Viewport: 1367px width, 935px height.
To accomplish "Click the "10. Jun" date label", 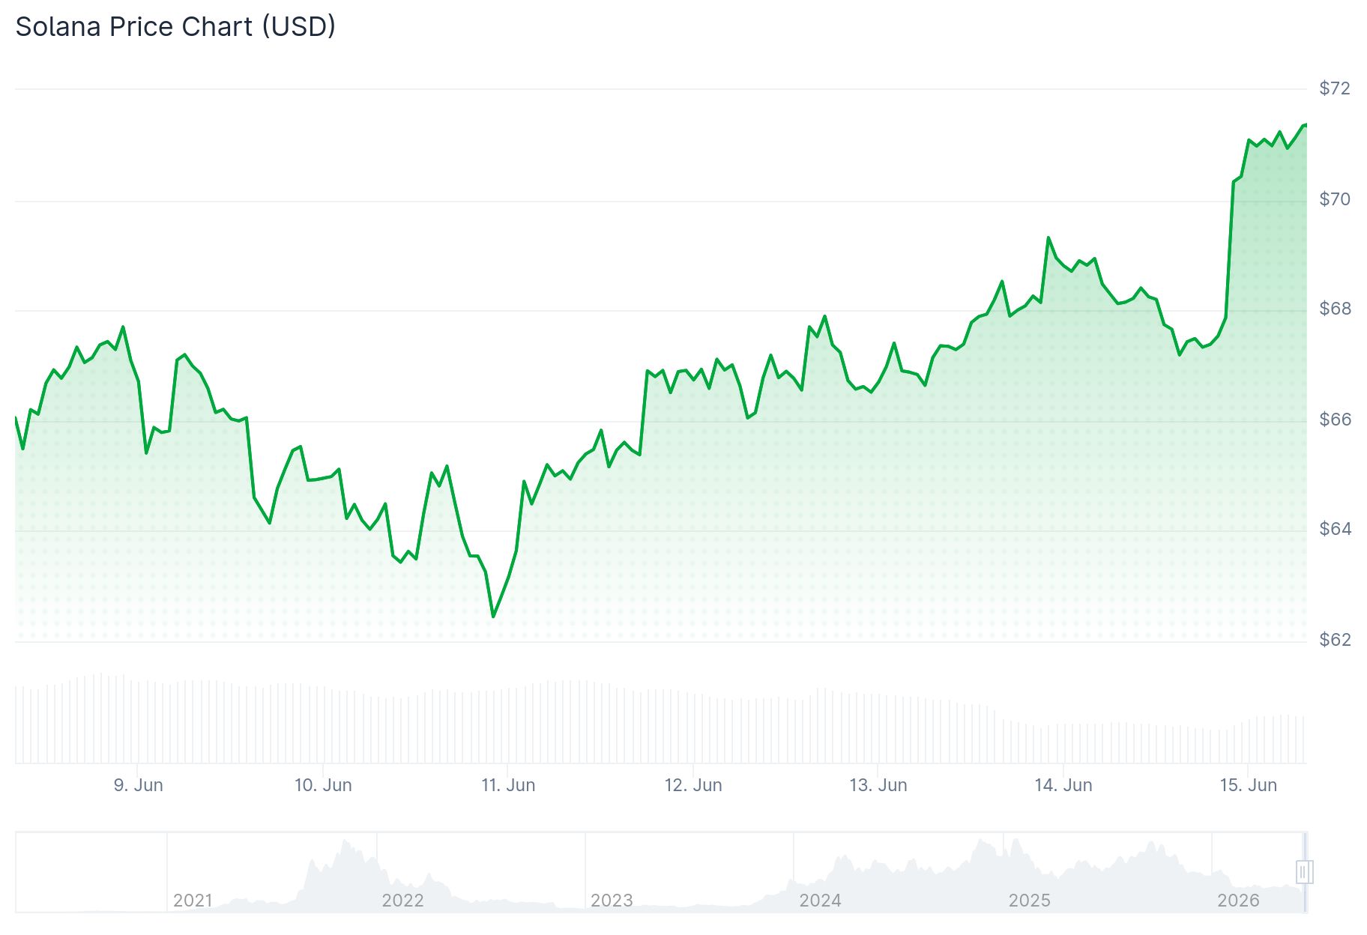I will pyautogui.click(x=323, y=785).
